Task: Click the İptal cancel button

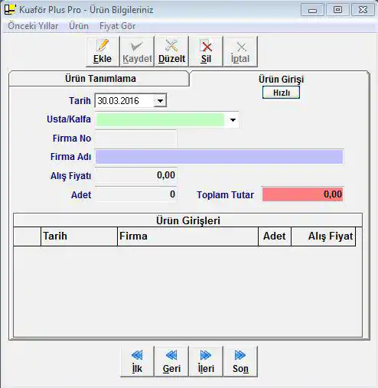Action: click(x=240, y=51)
